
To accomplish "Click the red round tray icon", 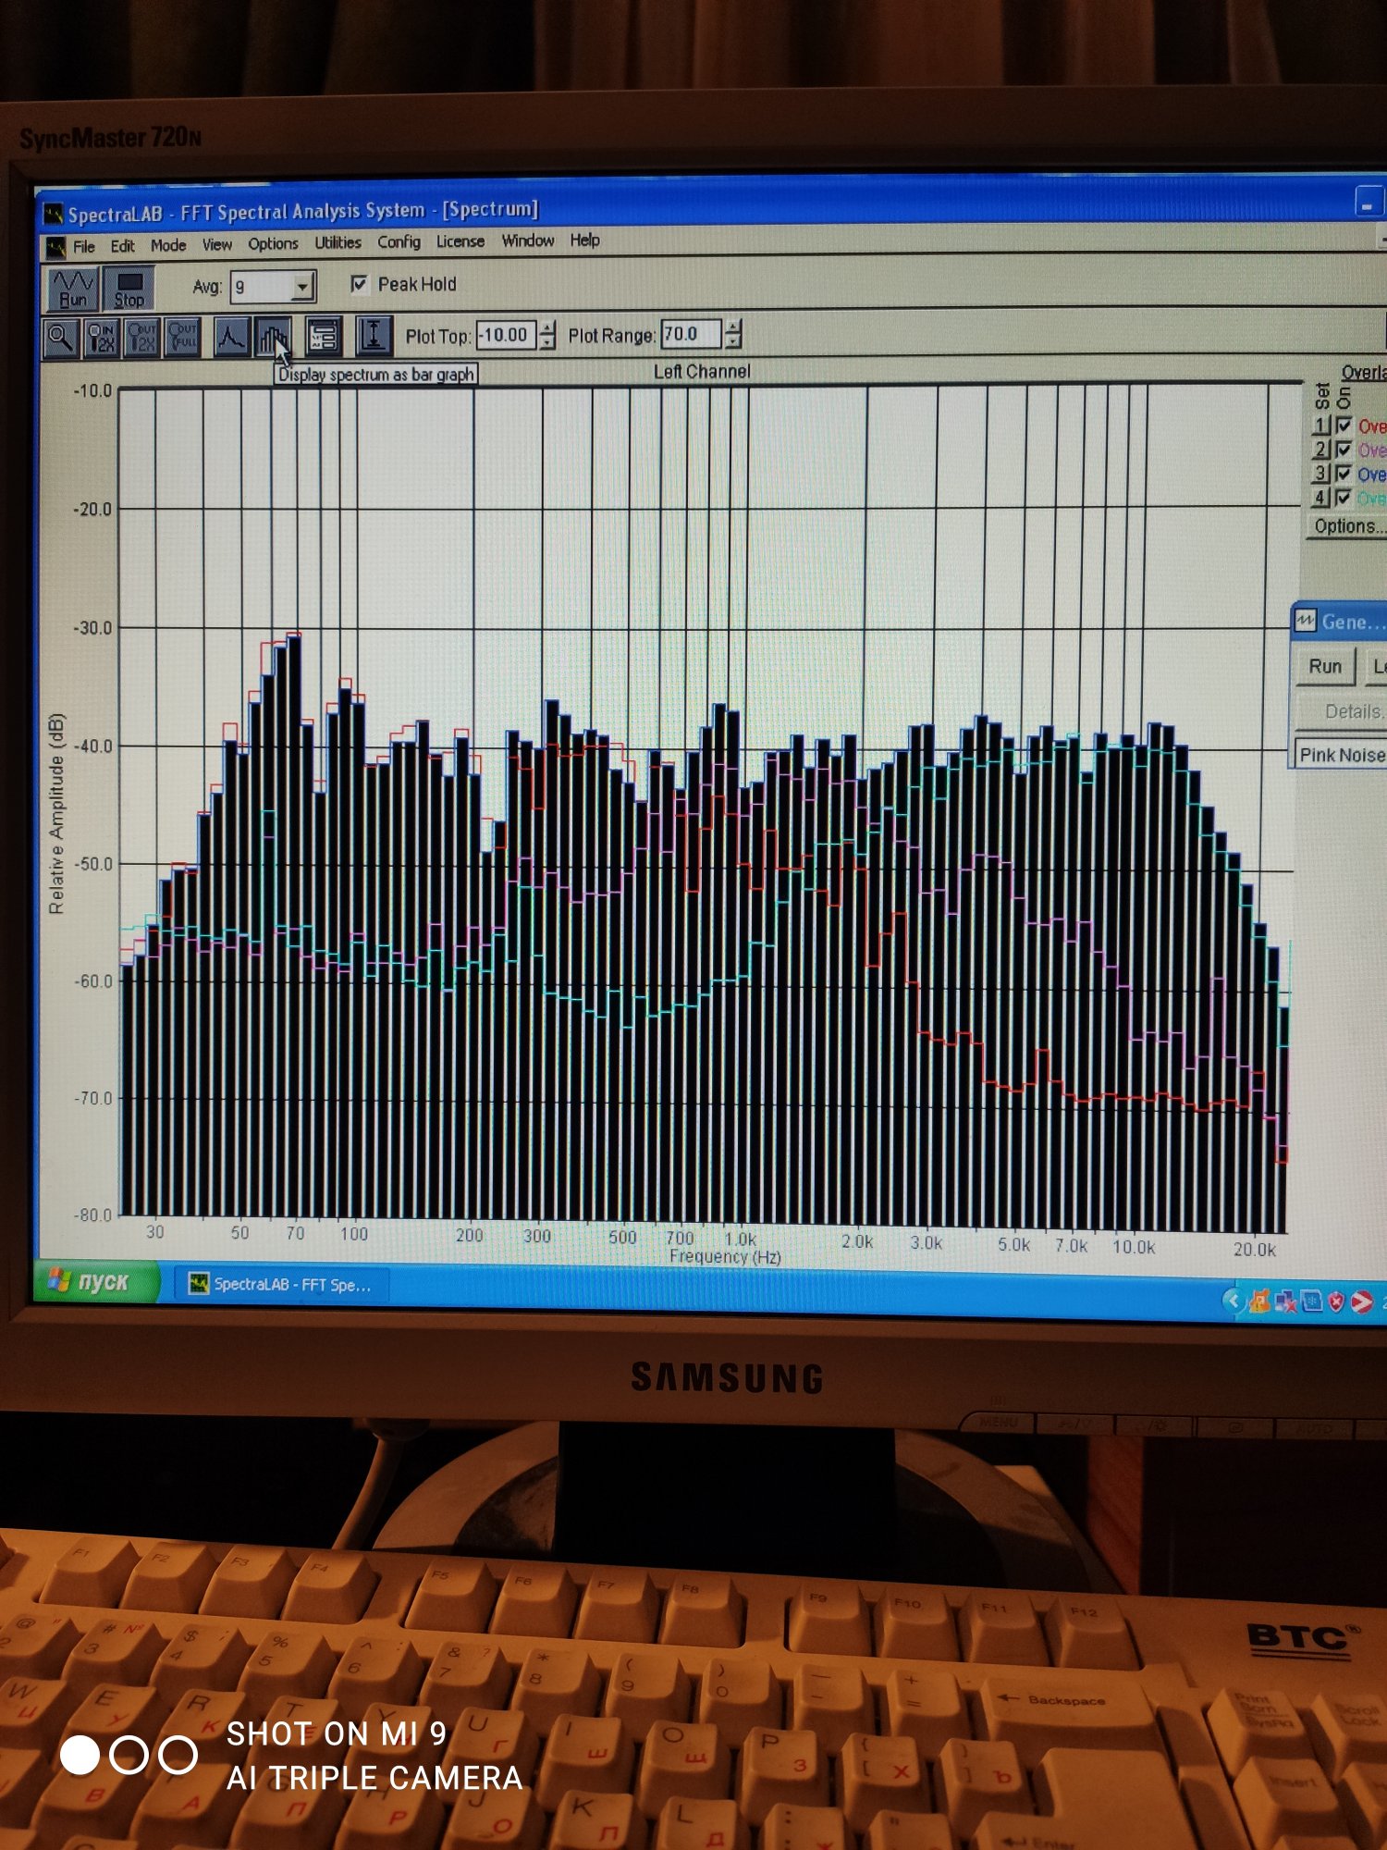I will coord(1361,1302).
